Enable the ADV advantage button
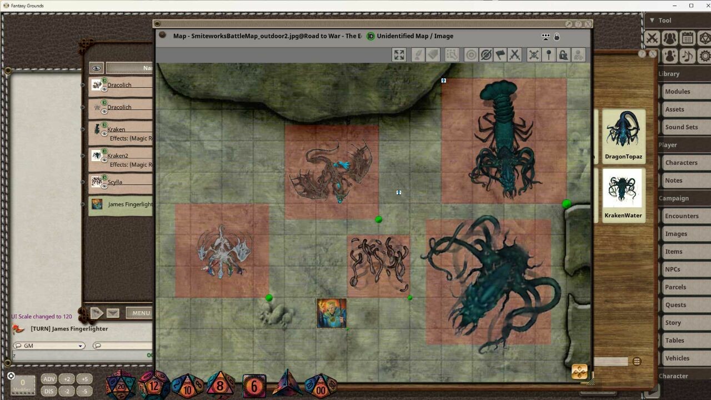This screenshot has width=711, height=400. click(x=49, y=378)
